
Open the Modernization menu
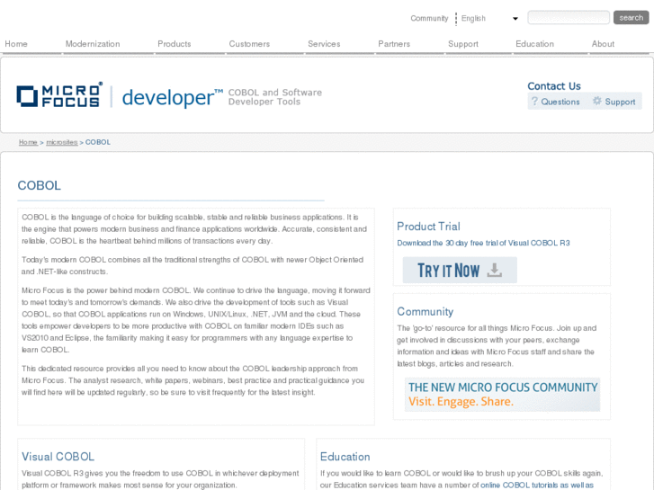click(x=93, y=44)
